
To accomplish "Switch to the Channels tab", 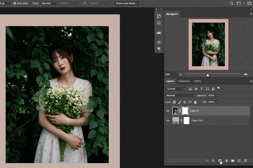I will click(x=184, y=81).
